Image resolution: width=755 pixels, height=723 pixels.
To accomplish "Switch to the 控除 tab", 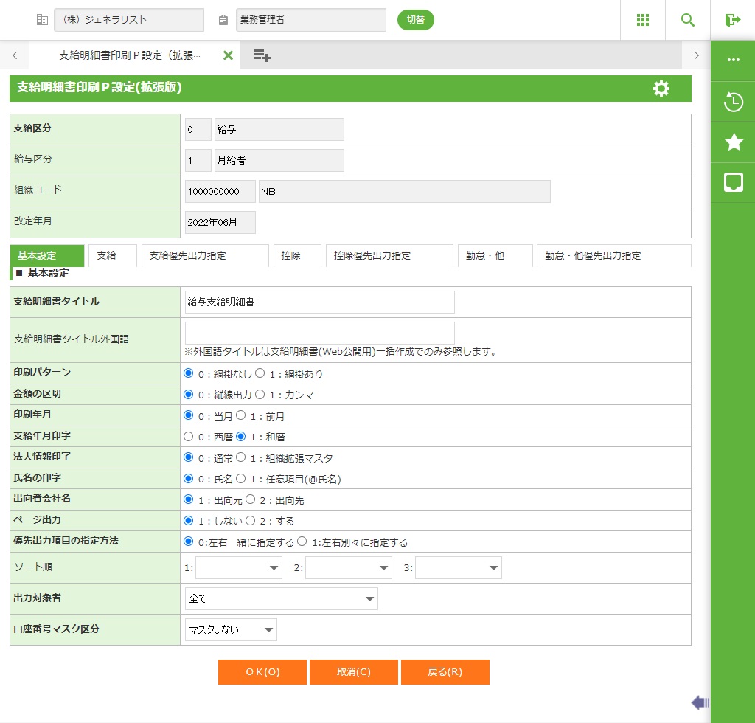I will [290, 256].
